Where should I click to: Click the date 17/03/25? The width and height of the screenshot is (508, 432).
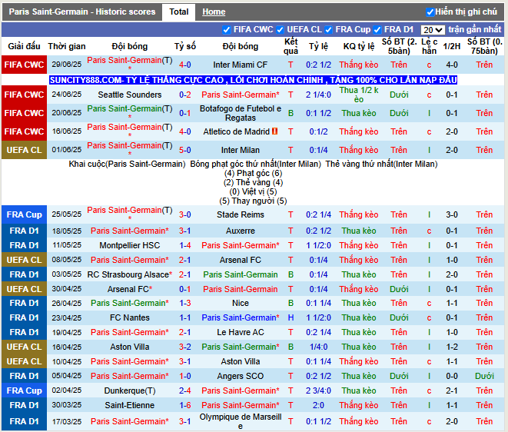pyautogui.click(x=67, y=421)
